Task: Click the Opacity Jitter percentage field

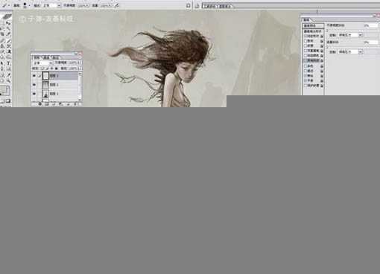Action: coord(370,25)
